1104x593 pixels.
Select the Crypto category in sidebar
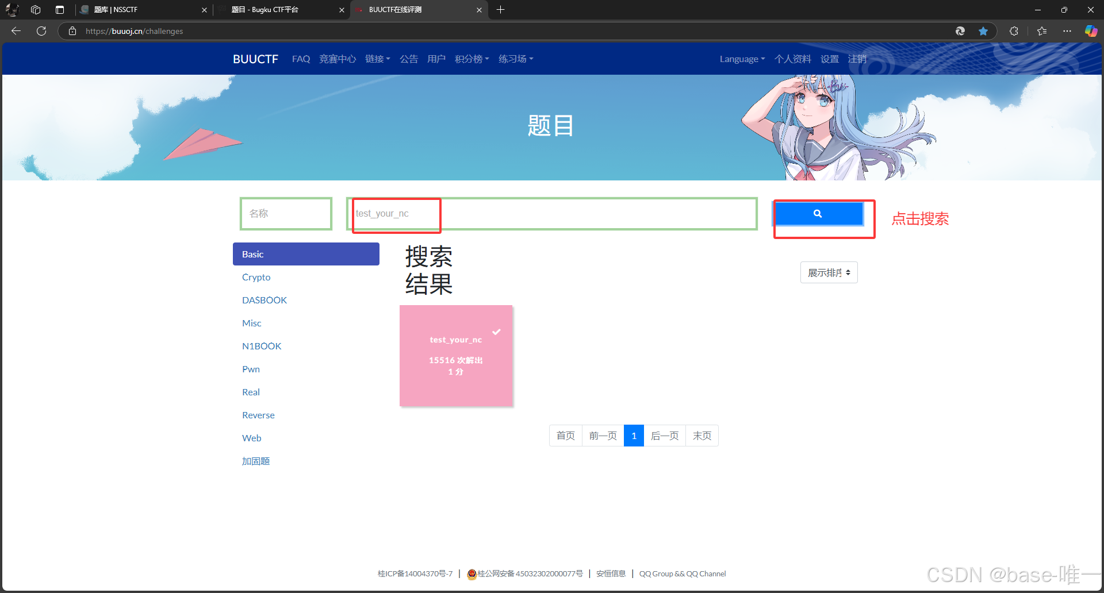(256, 277)
